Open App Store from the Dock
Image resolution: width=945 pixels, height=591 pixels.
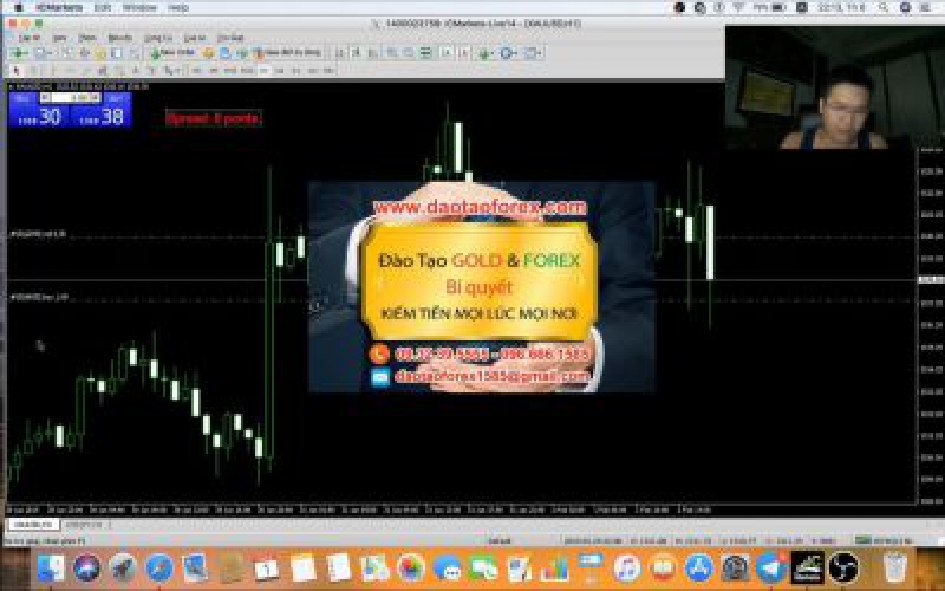(x=698, y=567)
